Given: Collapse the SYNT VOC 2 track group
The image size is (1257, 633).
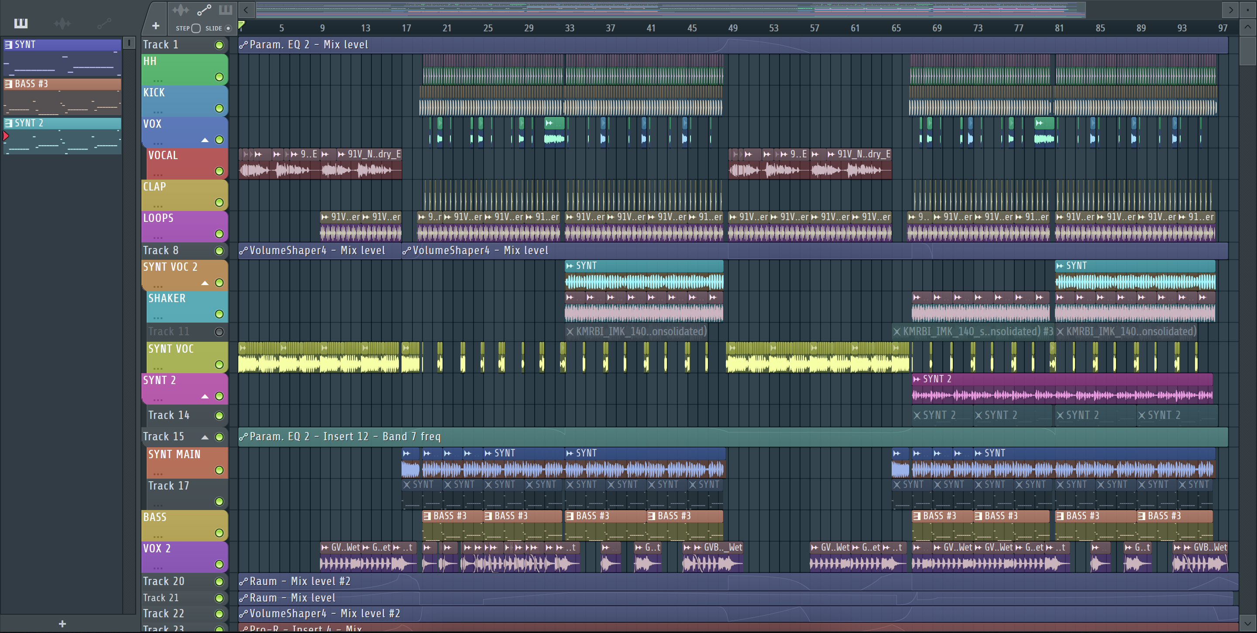Looking at the screenshot, I should (205, 283).
